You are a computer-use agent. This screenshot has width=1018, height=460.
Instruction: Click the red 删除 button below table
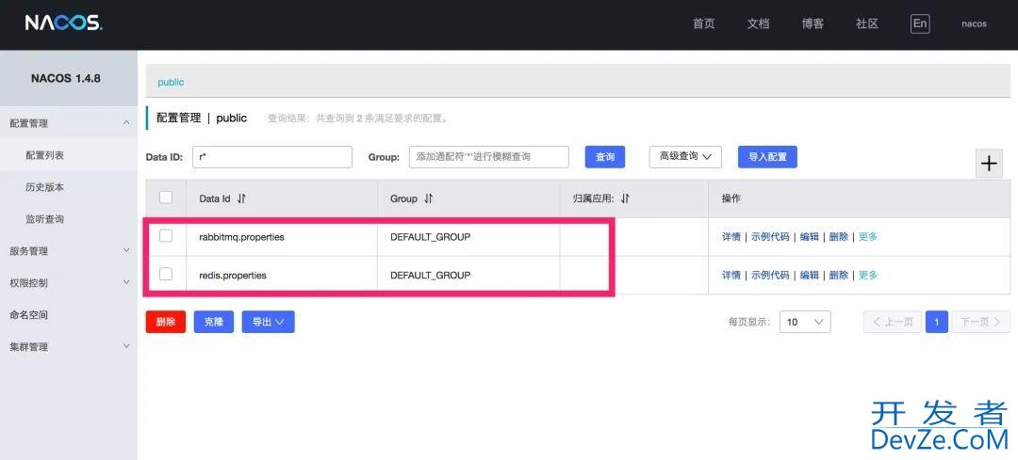coord(166,322)
